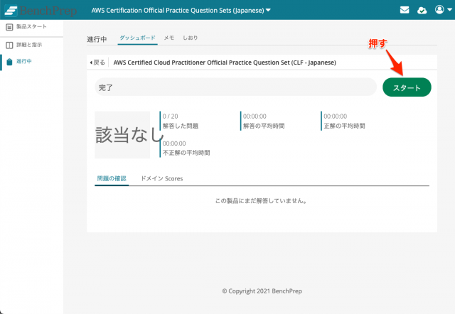Click the Copyright 2021 BenchPrep footer

coord(262,291)
